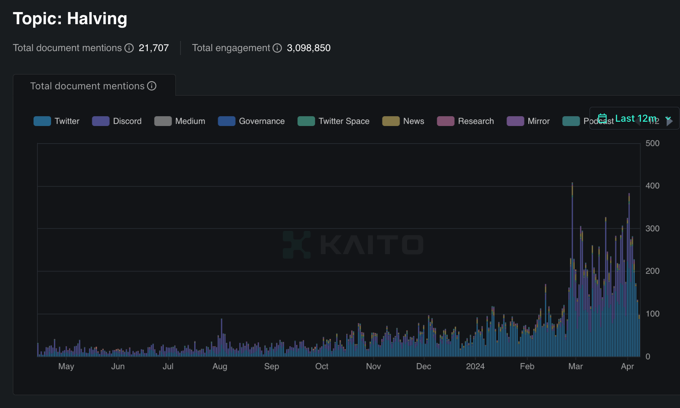Expand date range using the chevron arrow
Image resolution: width=680 pixels, height=408 pixels.
tap(668, 118)
